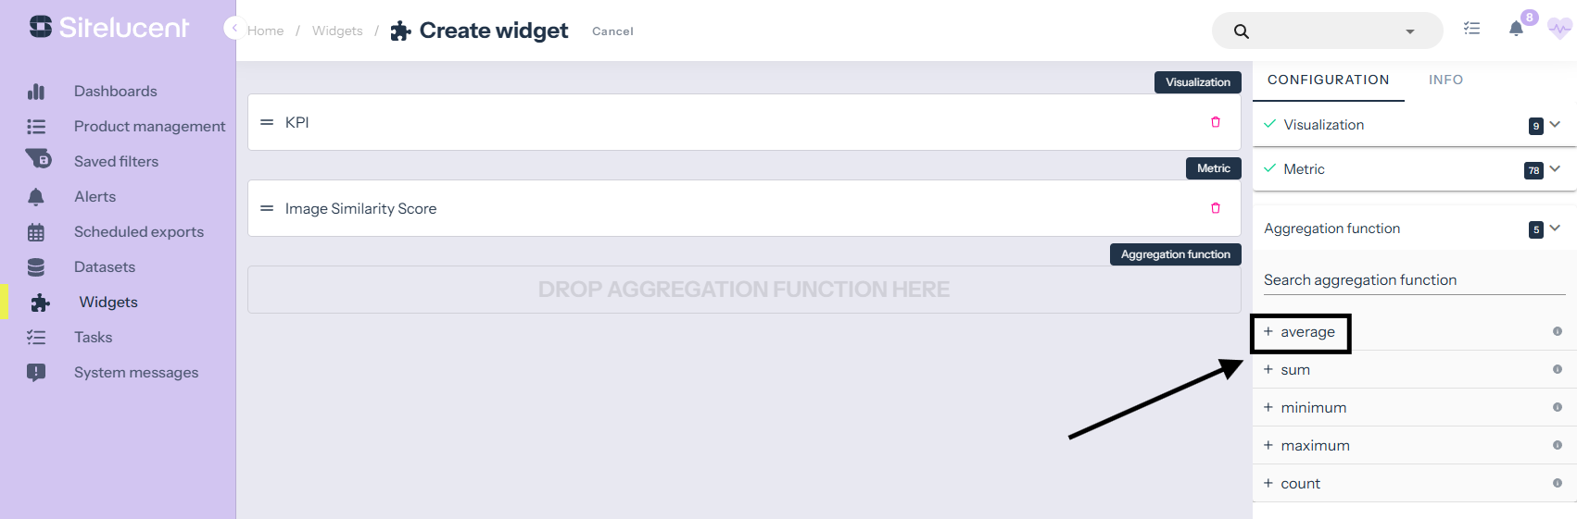This screenshot has width=1577, height=519.
Task: Open the search bar dropdown arrow
Action: pyautogui.click(x=1409, y=31)
